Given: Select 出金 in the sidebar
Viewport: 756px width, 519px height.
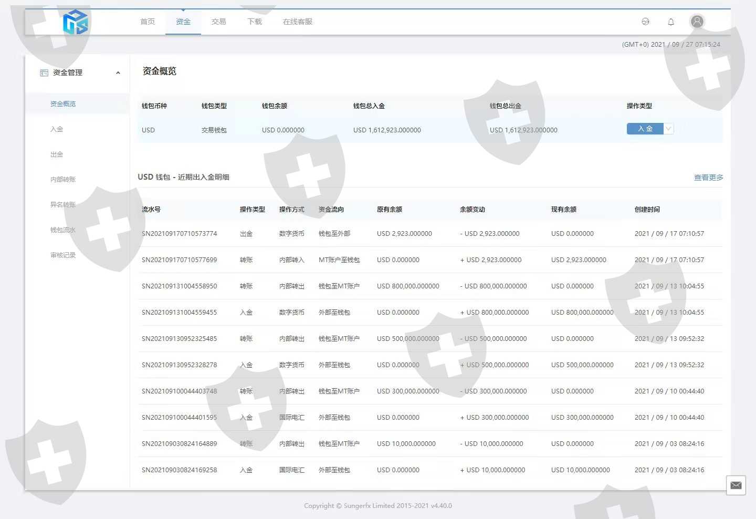Looking at the screenshot, I should (57, 154).
